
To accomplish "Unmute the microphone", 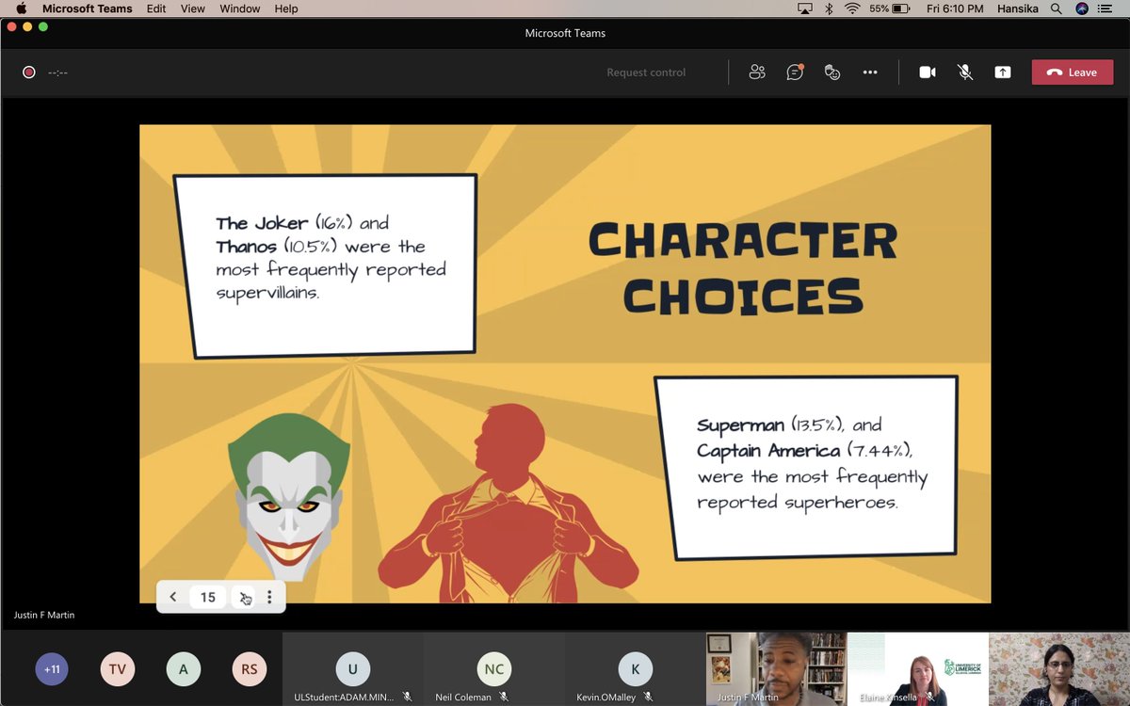I will 965,72.
